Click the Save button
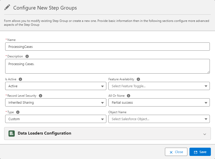The image size is (215, 159). coord(200,152)
